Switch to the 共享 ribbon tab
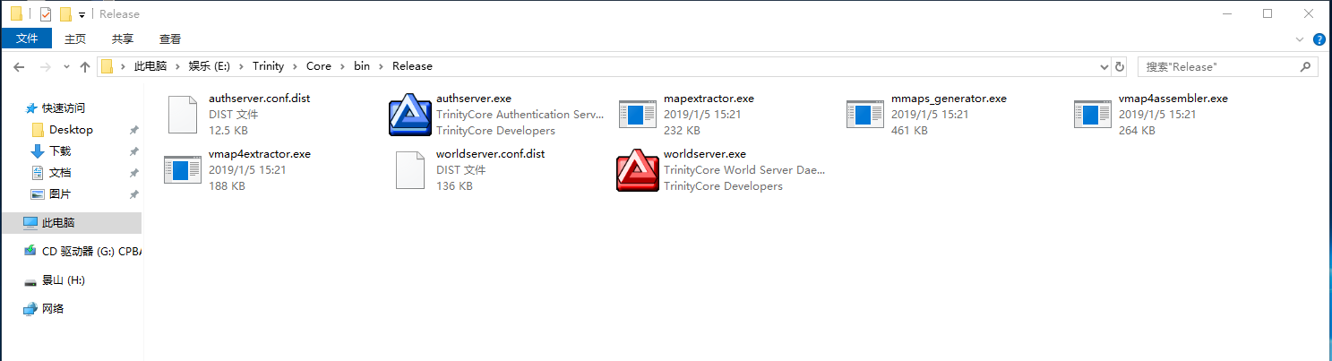The height and width of the screenshot is (361, 1332). click(123, 39)
